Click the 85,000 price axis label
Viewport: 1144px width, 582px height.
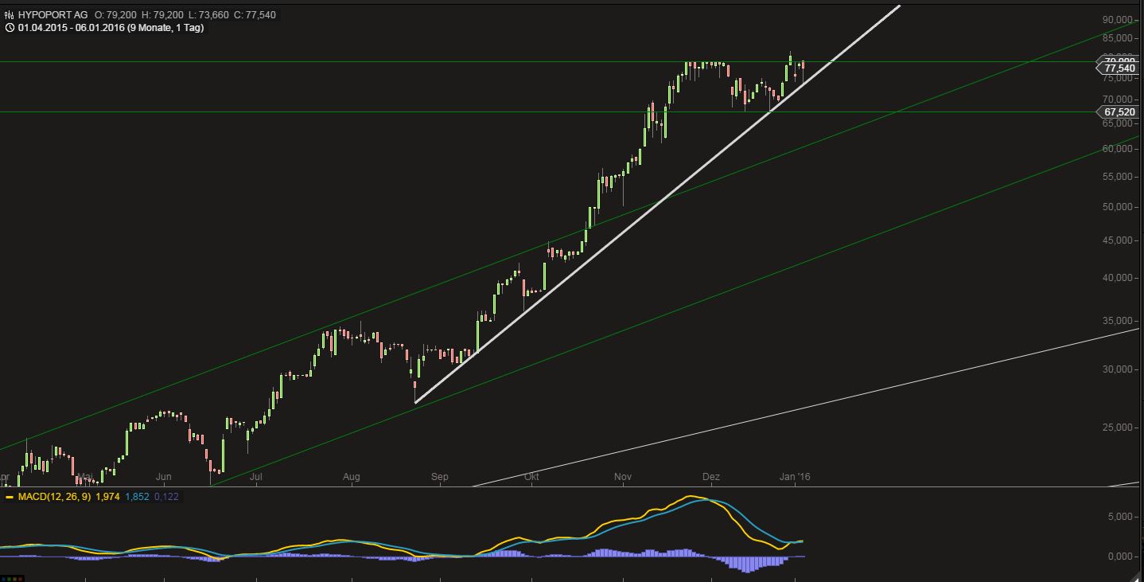coord(1119,37)
